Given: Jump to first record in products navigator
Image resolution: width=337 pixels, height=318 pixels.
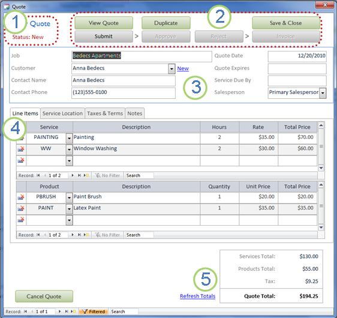Looking at the screenshot, I should (x=38, y=235).
